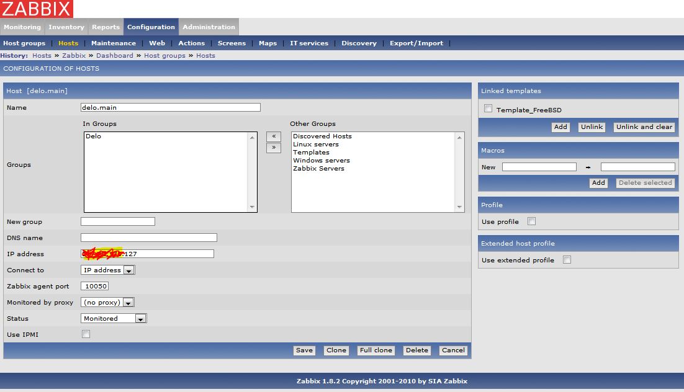Image resolution: width=684 pixels, height=392 pixels.
Task: Click Add under Linked templates
Action: 560,127
